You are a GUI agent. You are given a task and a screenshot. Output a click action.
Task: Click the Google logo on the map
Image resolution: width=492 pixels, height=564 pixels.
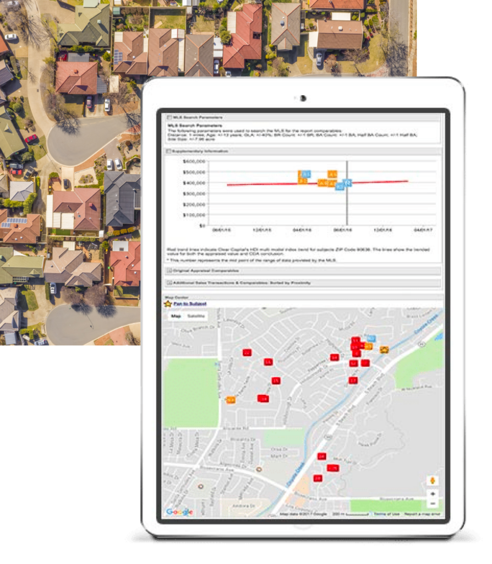tap(179, 512)
